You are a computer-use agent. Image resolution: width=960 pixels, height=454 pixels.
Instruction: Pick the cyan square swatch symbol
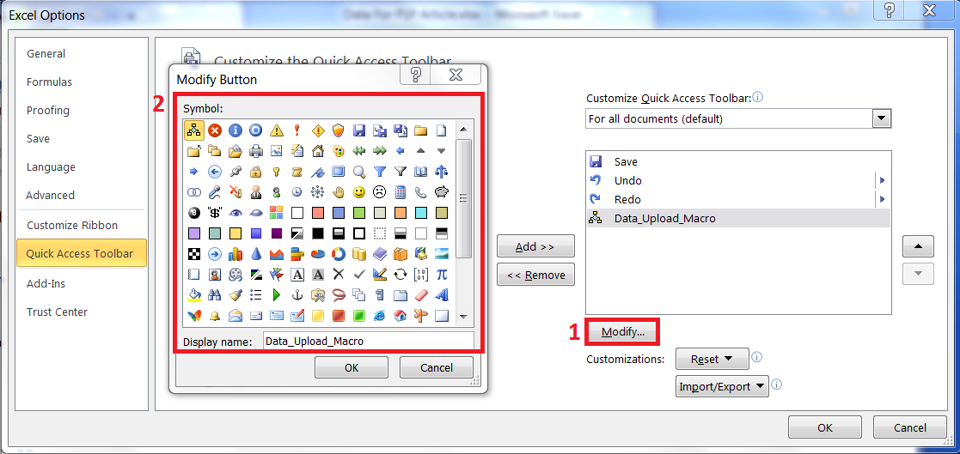[x=421, y=213]
